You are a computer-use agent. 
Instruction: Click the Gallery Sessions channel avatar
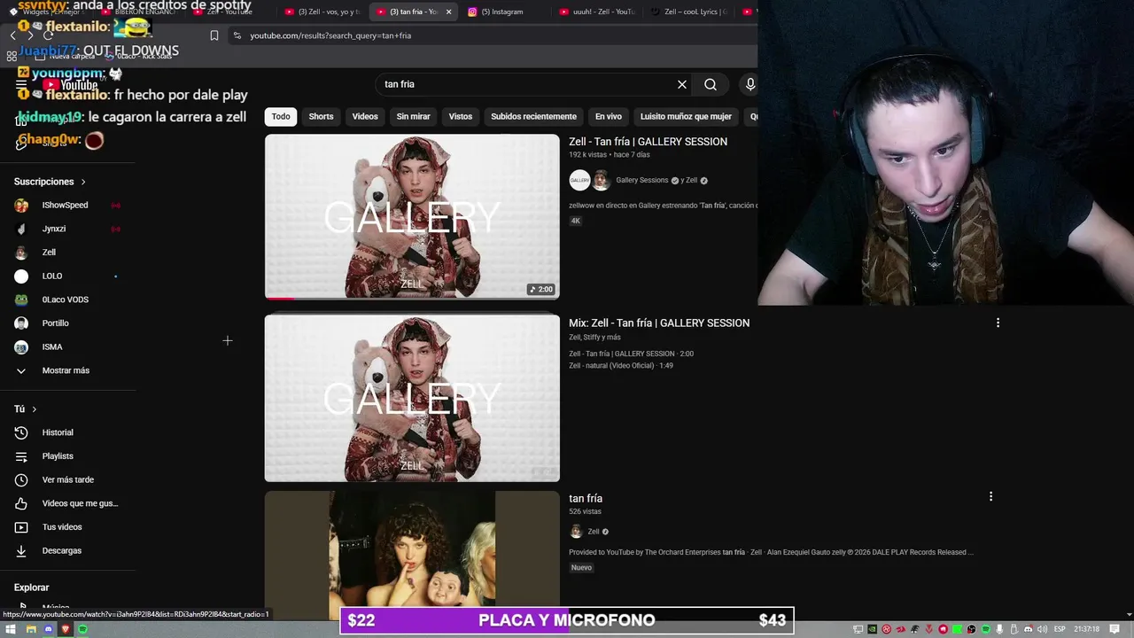[579, 181]
